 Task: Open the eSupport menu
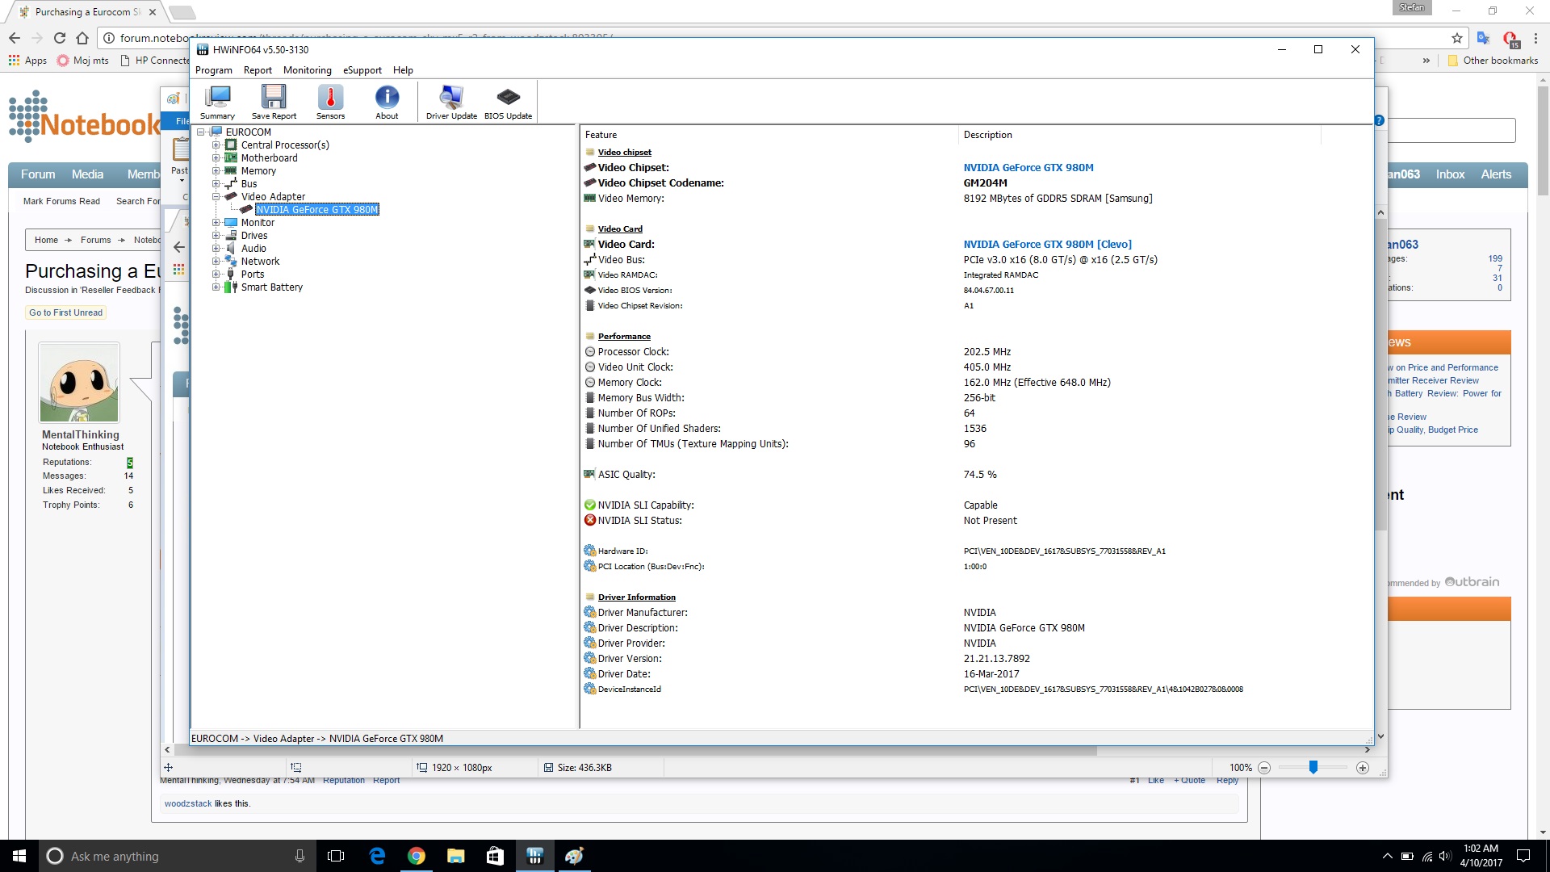pyautogui.click(x=362, y=70)
